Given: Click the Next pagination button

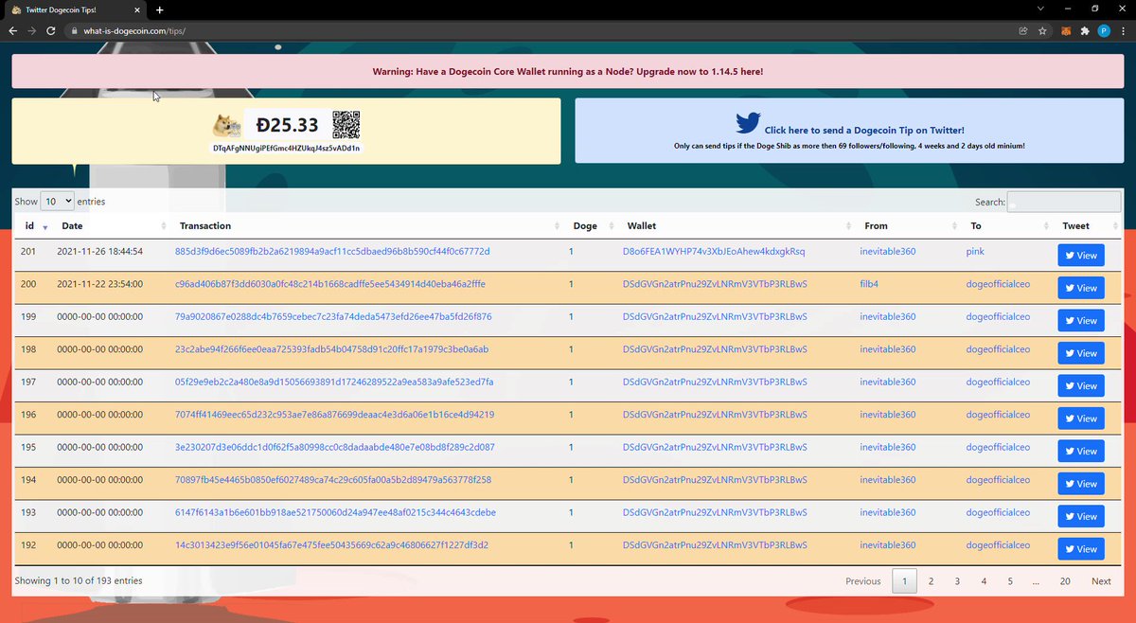Looking at the screenshot, I should (1101, 581).
